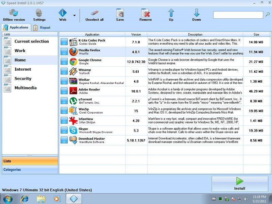Start installation with Install button
Viewport: 272px width, 204px height.
(x=240, y=184)
